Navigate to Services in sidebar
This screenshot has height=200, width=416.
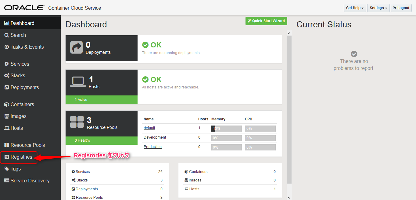[30, 64]
